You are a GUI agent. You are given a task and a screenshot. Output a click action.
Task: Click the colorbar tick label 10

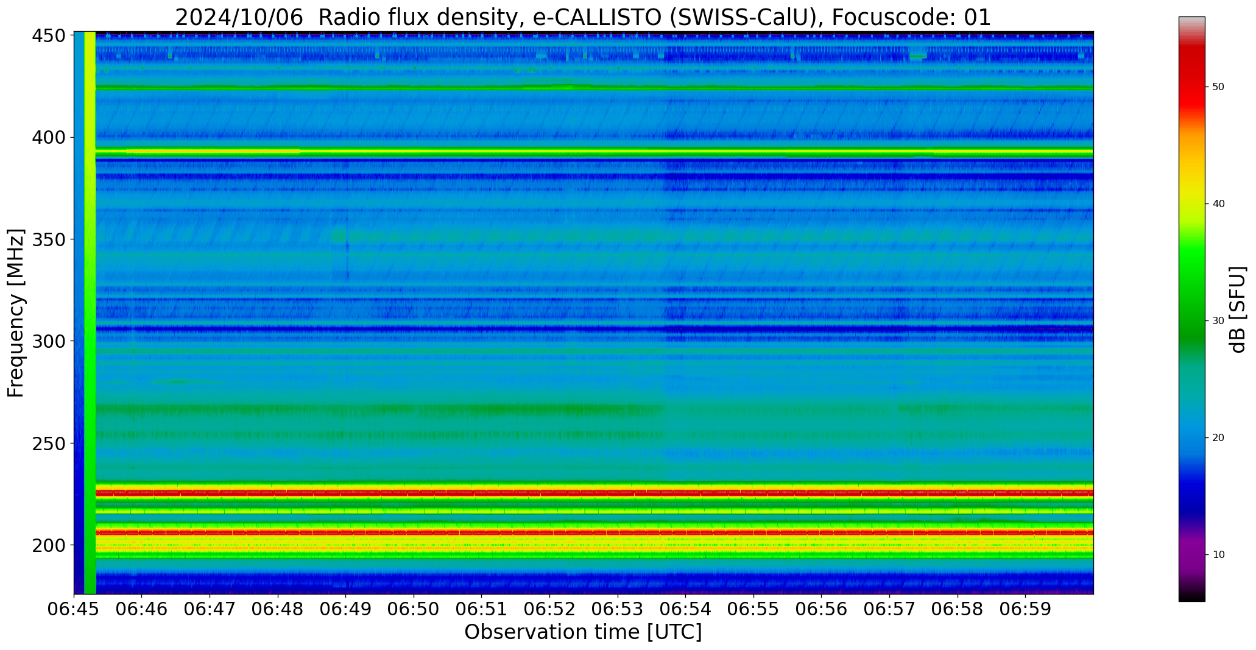(x=1218, y=555)
